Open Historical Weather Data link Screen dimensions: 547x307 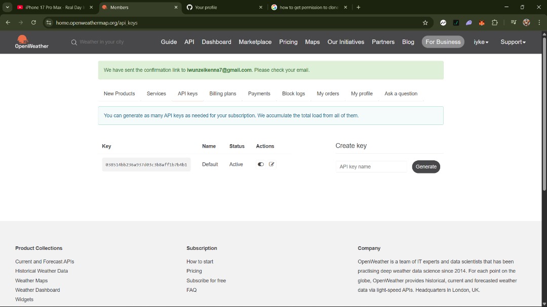pos(42,271)
